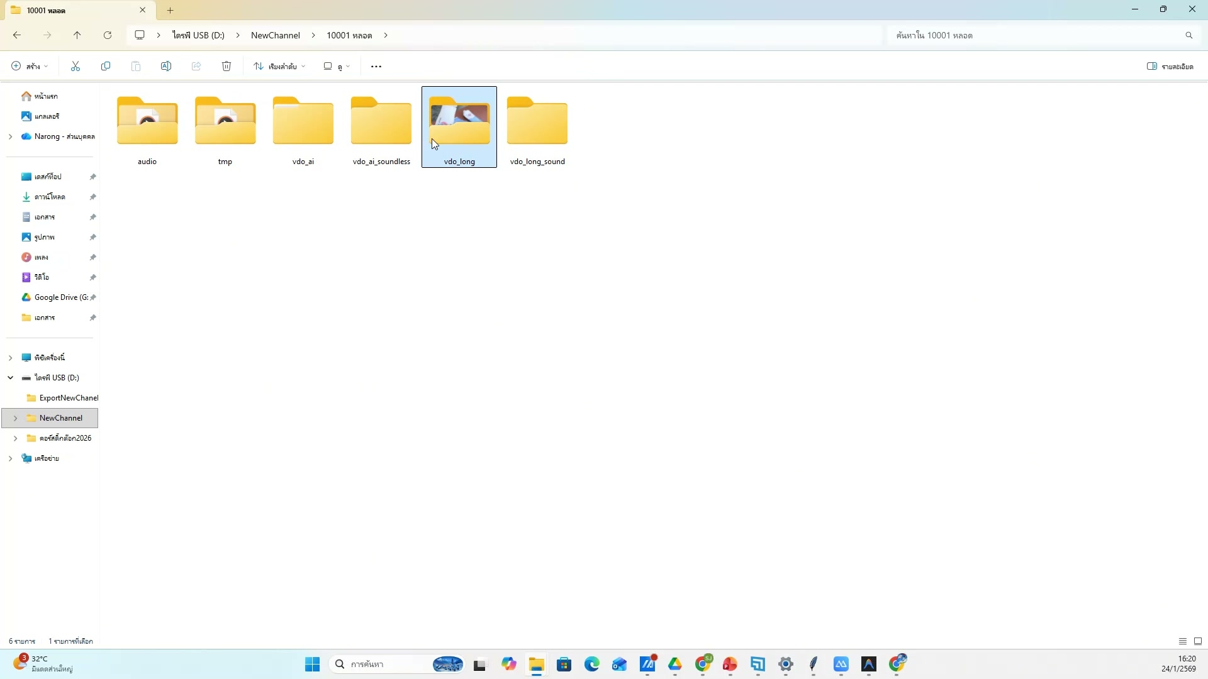The height and width of the screenshot is (679, 1208).
Task: Click the search box for this folder
Action: [x=1038, y=35]
